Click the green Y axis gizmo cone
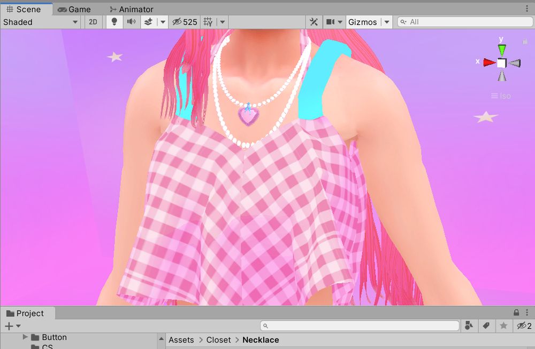Viewport: 535px width, 349px height. (502, 50)
